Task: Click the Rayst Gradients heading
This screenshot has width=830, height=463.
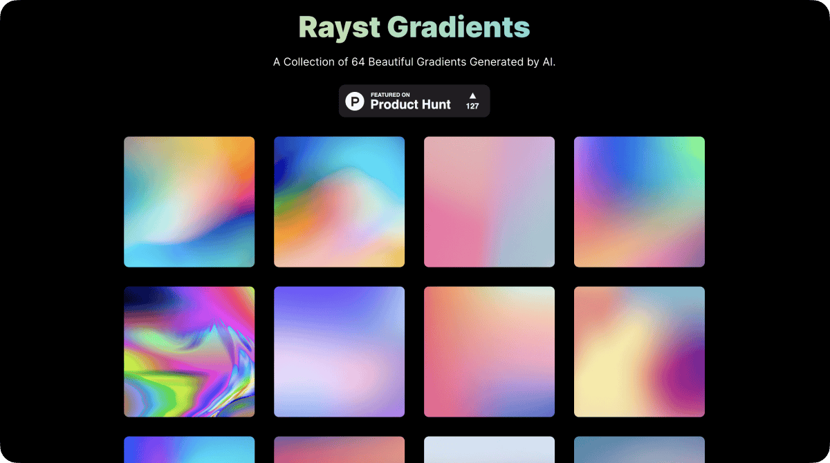Action: (x=414, y=27)
